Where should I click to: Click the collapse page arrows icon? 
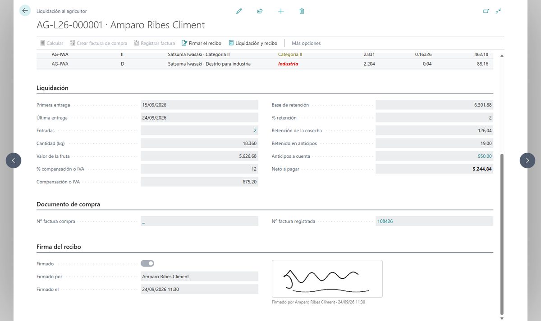499,11
